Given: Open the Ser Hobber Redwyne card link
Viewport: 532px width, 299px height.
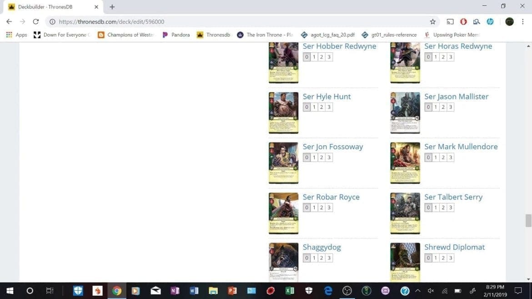Looking at the screenshot, I should (x=339, y=46).
